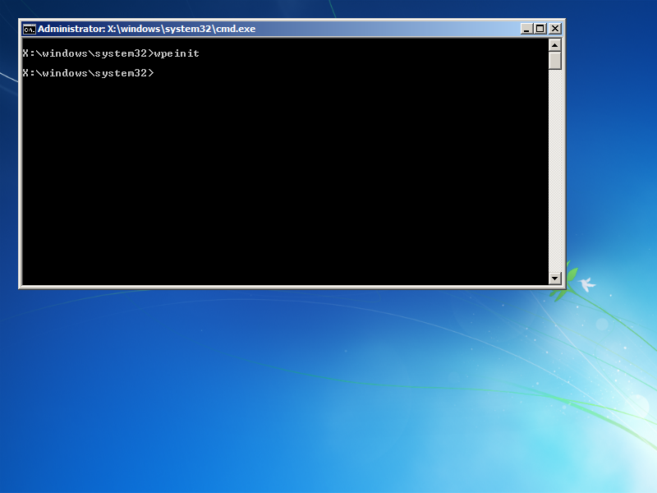The image size is (657, 493).
Task: Click the scroll up arrow in console
Action: pos(555,45)
